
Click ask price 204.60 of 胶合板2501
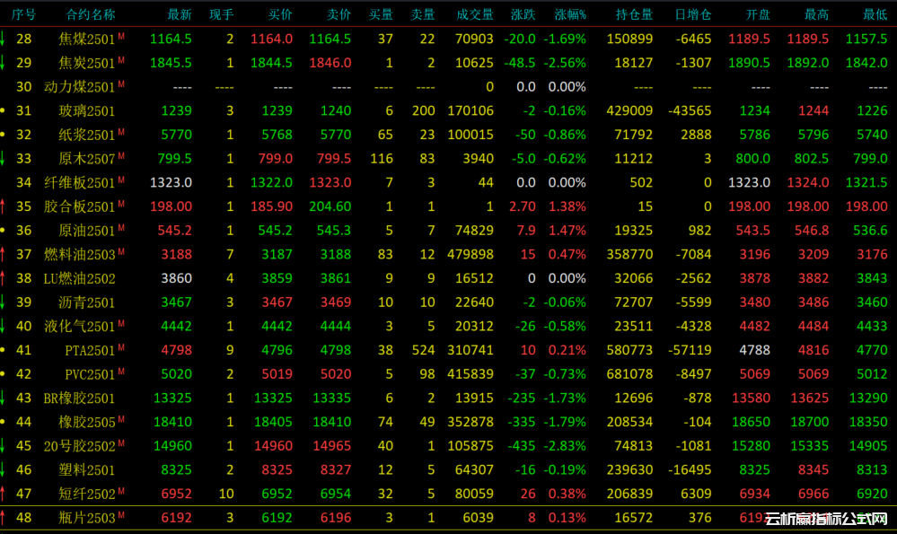tap(330, 206)
